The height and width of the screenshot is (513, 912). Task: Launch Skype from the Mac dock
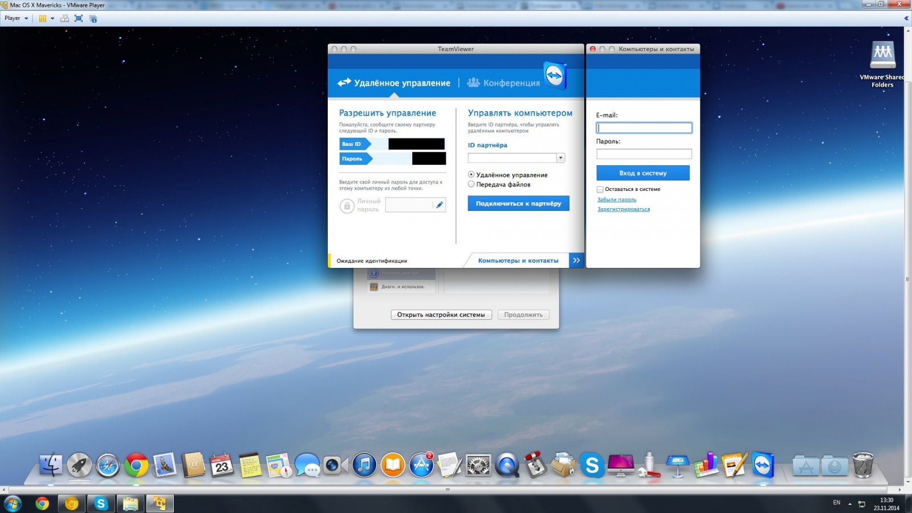592,466
